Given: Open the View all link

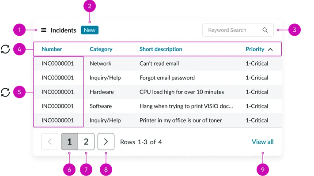Looking at the screenshot, I should coord(262,142).
